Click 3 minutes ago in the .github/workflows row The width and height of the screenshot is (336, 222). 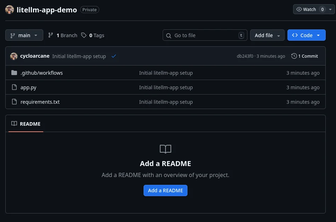tap(303, 73)
